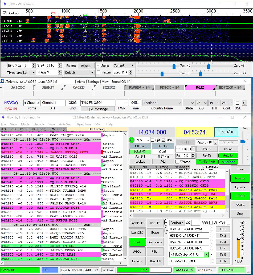
Task: Select decode line CQ R6JZ LN23
Action: pos(51,255)
